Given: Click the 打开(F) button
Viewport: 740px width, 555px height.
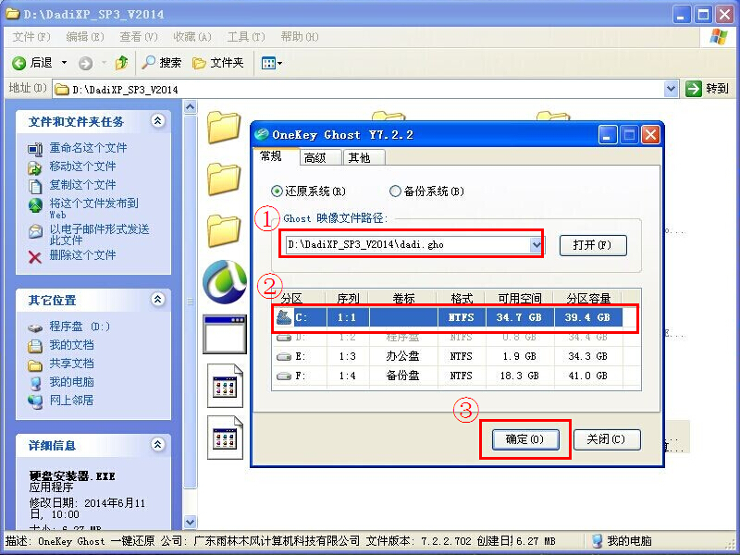Looking at the screenshot, I should [593, 245].
